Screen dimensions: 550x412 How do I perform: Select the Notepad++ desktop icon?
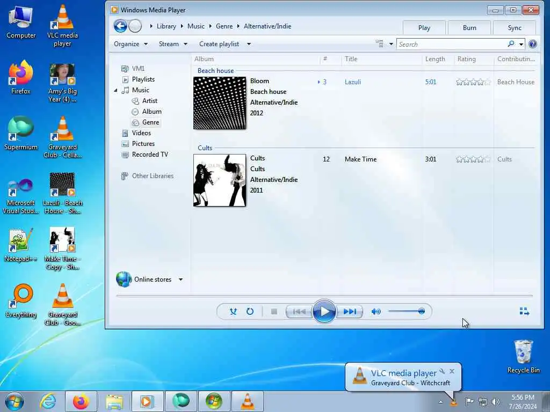20,245
